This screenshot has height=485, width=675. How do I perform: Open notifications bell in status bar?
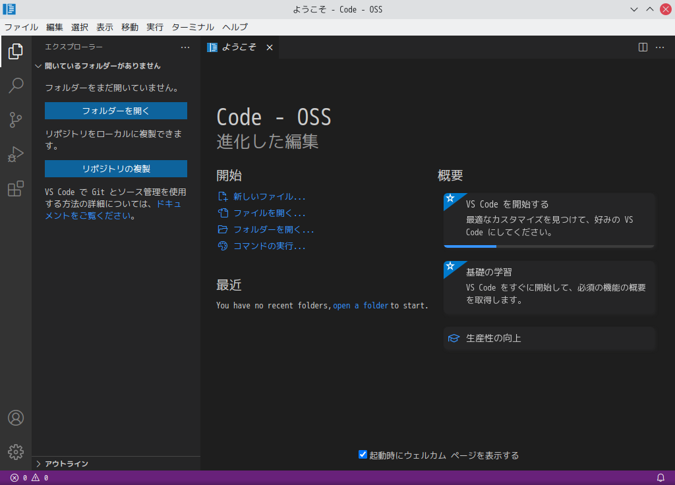(x=660, y=478)
